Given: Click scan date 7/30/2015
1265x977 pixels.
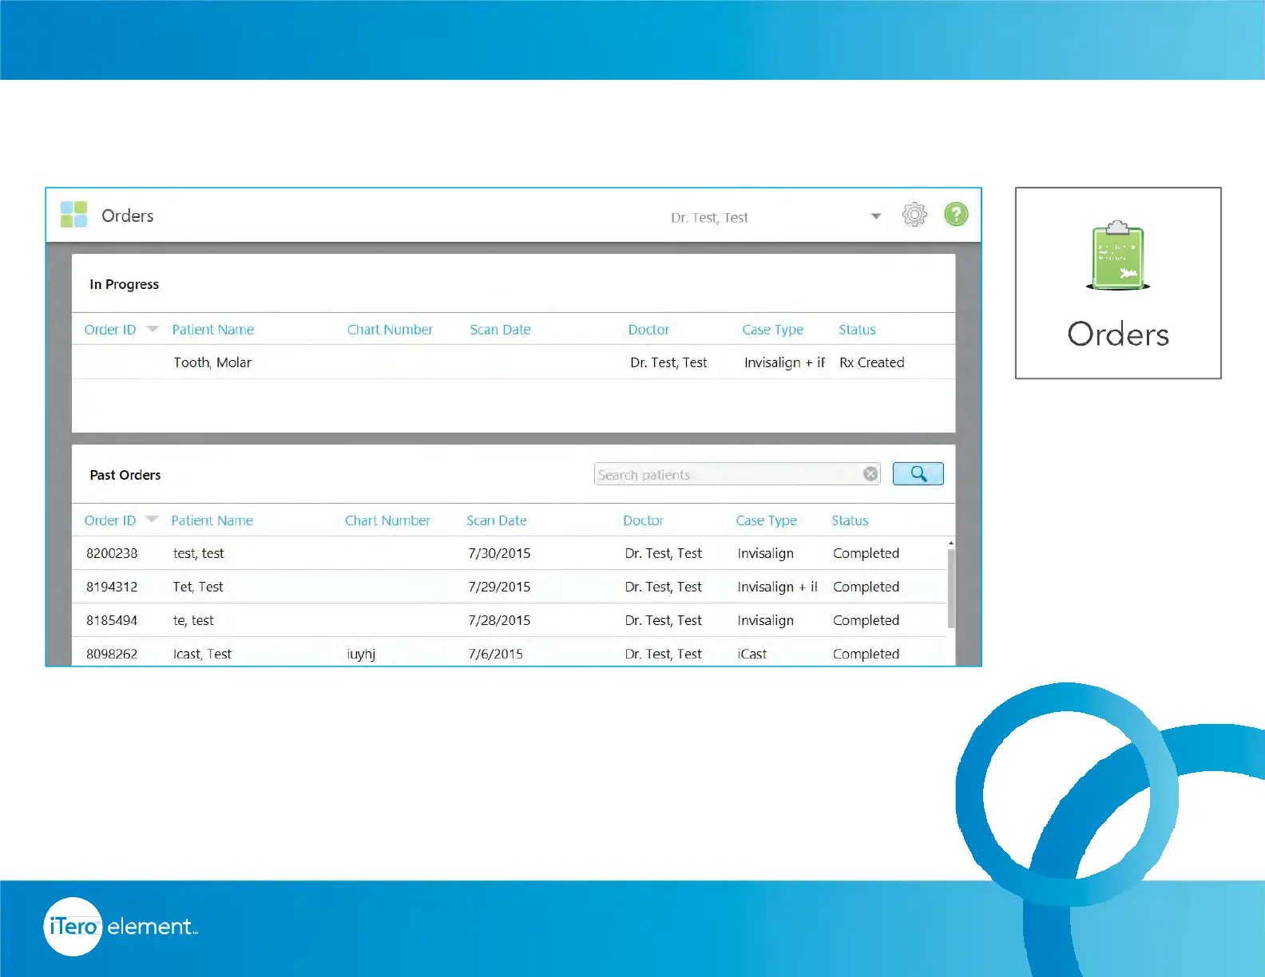Looking at the screenshot, I should (499, 553).
